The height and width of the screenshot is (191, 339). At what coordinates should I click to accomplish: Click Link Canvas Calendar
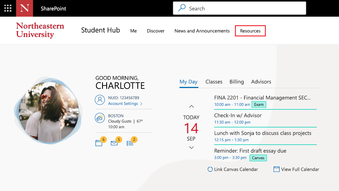[x=236, y=169]
